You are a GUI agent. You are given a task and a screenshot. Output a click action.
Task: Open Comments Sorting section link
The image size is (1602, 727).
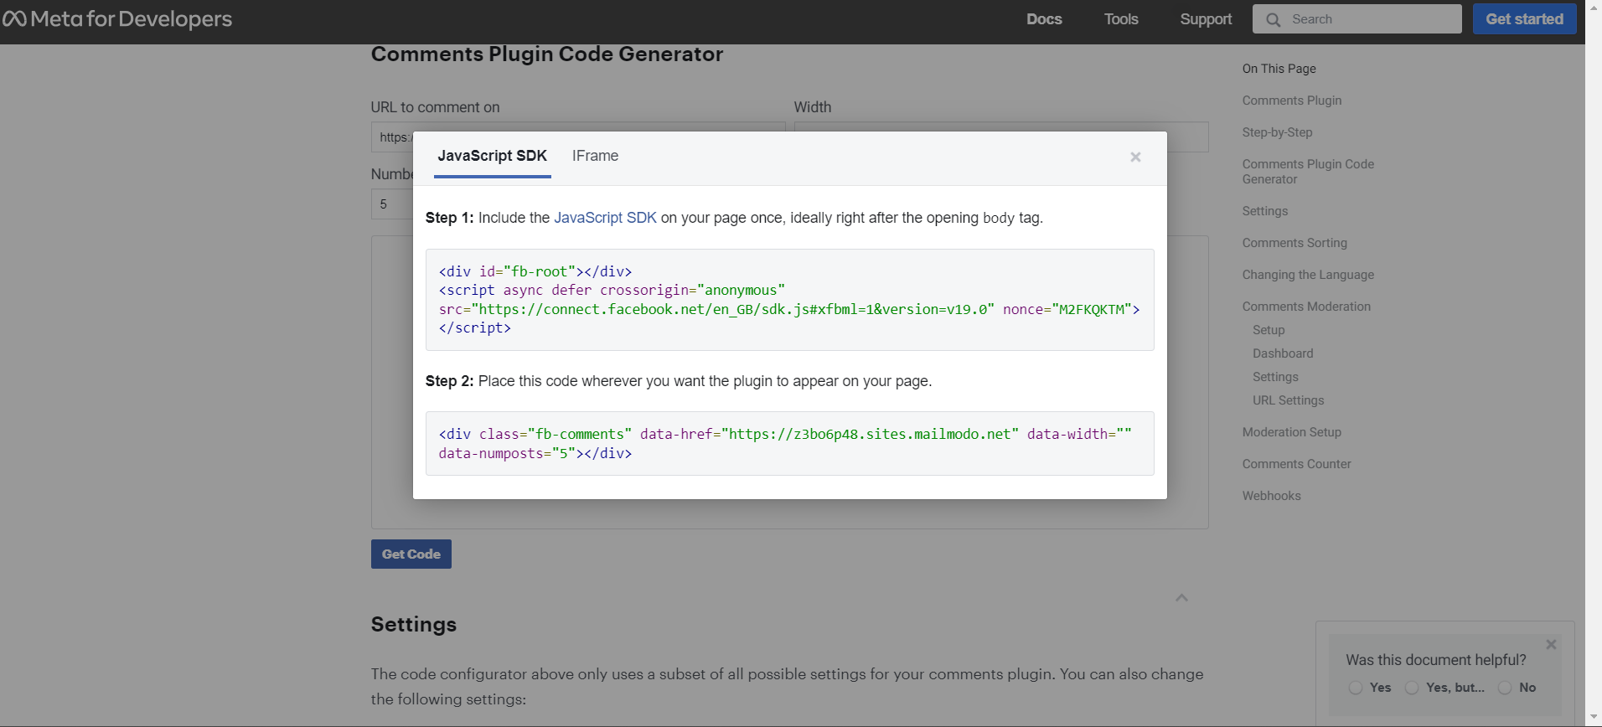click(x=1295, y=243)
